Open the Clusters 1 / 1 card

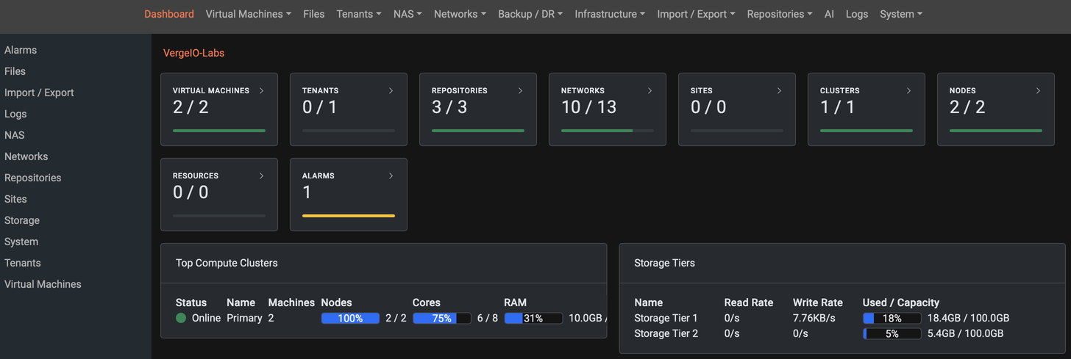(x=867, y=109)
